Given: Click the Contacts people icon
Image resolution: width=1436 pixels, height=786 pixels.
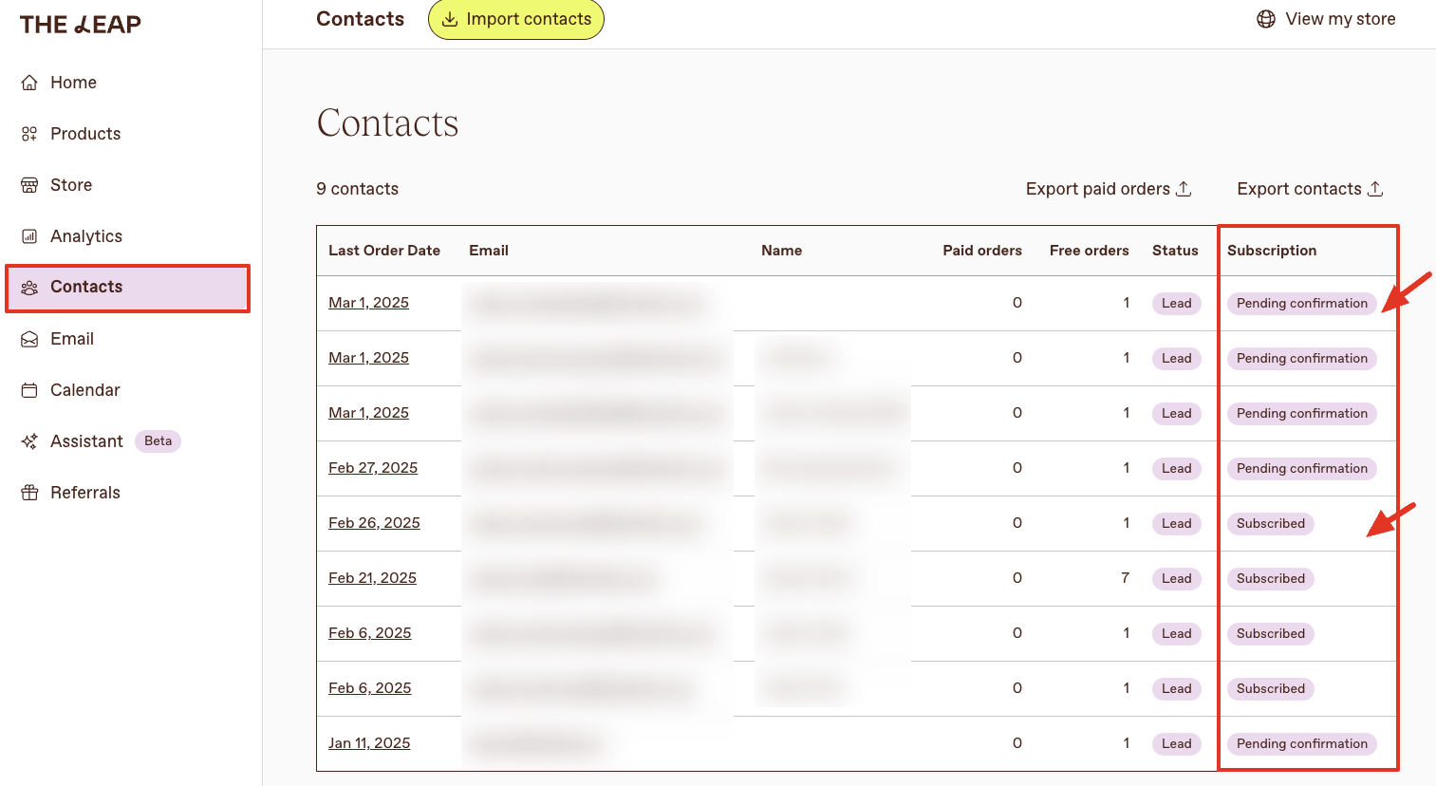Looking at the screenshot, I should click(x=29, y=288).
